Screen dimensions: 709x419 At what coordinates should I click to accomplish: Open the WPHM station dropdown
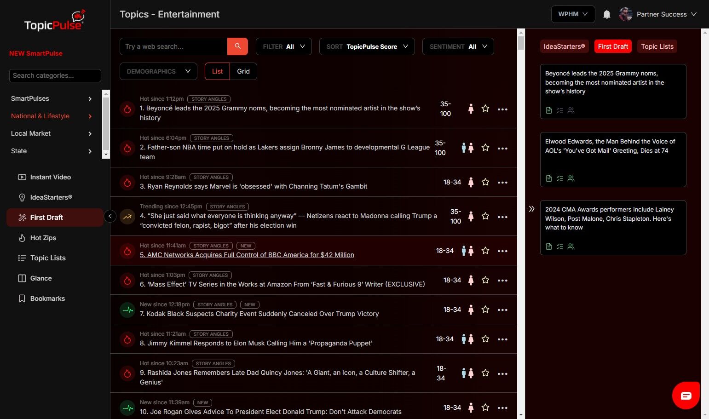(573, 14)
